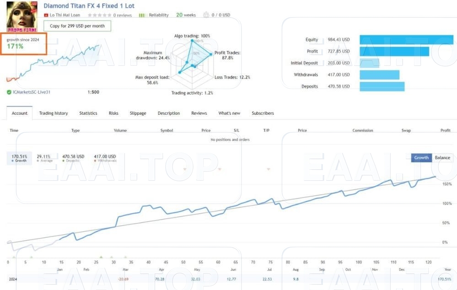Switch to the Statistics tab

coord(88,113)
